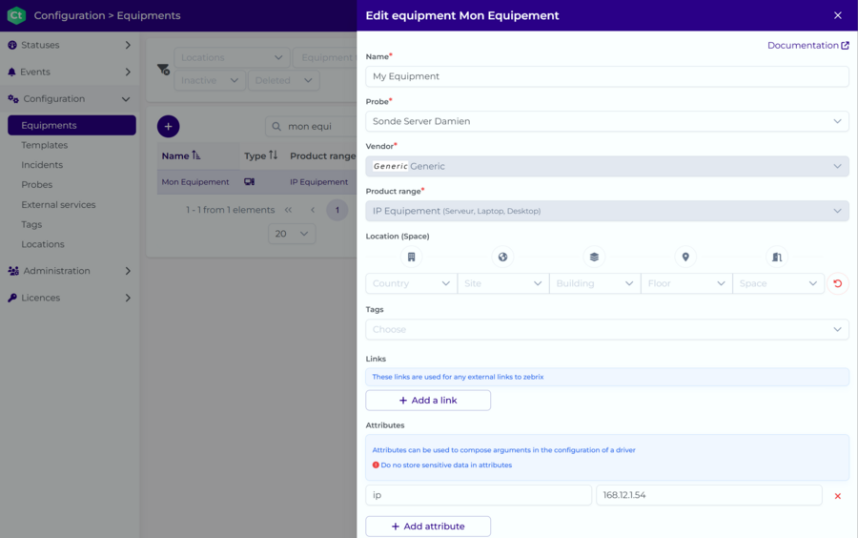Click the Mon Equipement table row name

(x=195, y=182)
